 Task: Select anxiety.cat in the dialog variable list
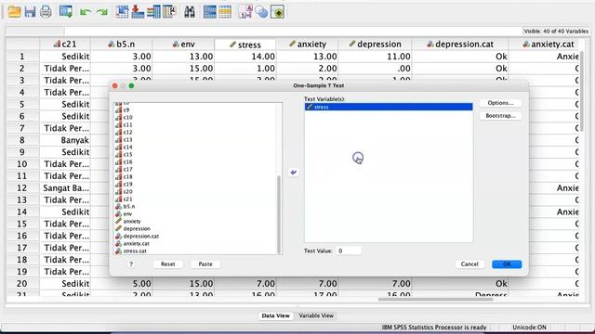coord(136,243)
